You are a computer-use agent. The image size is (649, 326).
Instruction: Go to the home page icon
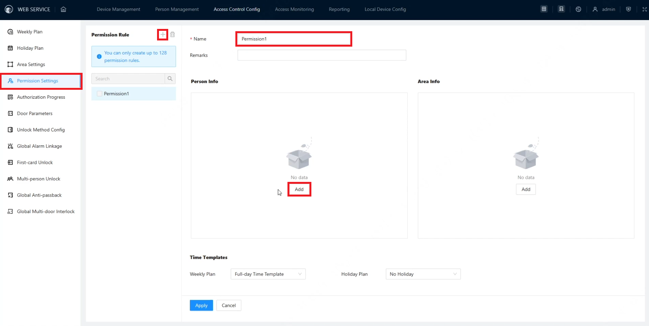(x=64, y=9)
